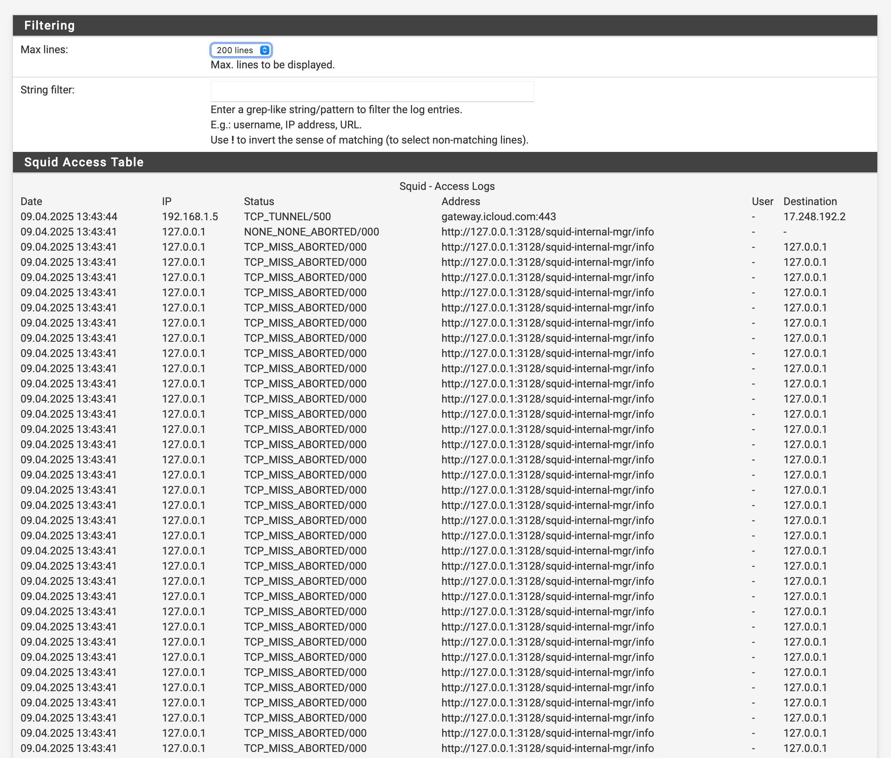Click the 192.168.1.5 IP cell

click(190, 216)
